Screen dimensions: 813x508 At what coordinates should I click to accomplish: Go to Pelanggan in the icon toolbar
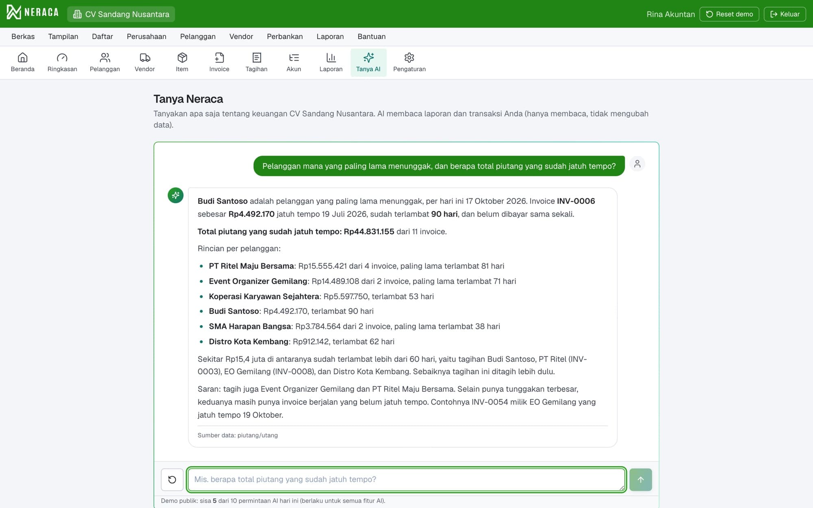[x=105, y=63]
